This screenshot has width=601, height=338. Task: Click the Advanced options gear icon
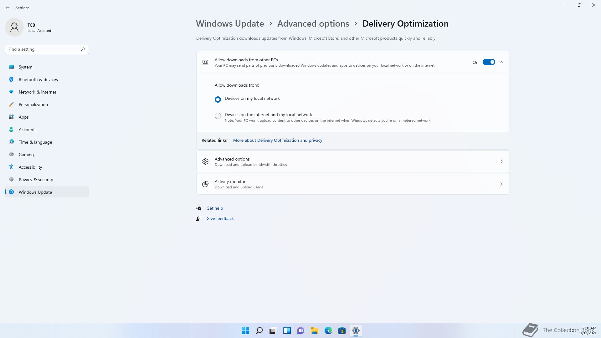click(205, 161)
